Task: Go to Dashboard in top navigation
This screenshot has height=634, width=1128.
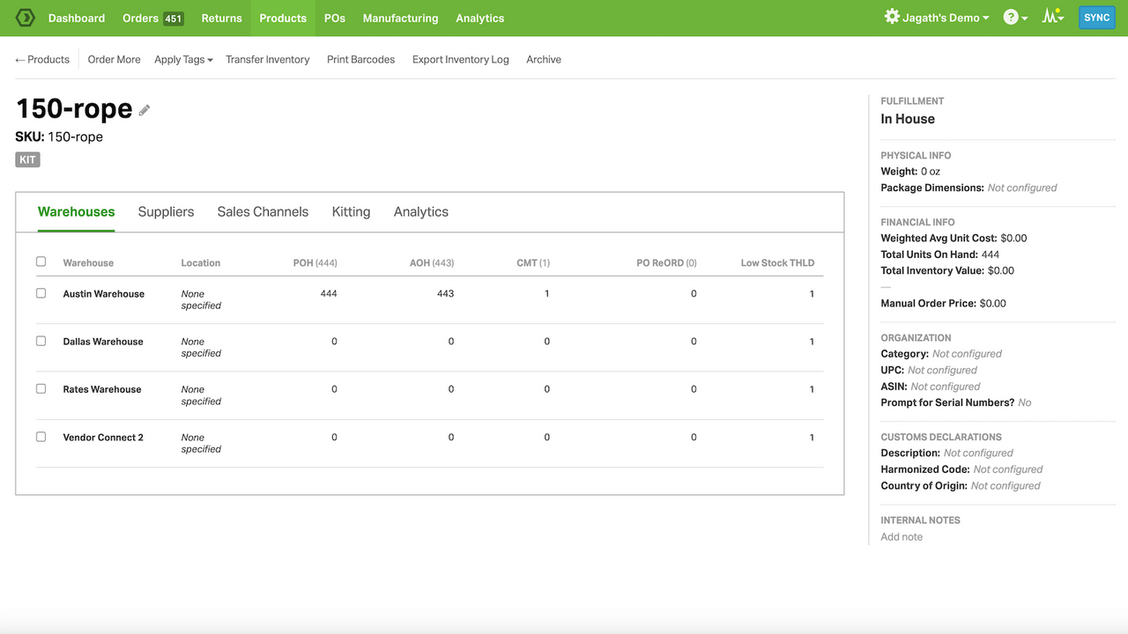Action: pos(77,18)
